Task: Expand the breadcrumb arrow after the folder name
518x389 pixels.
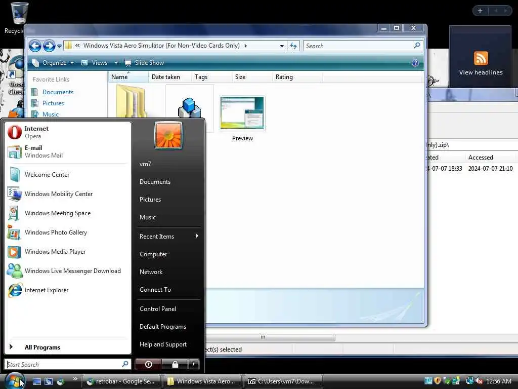Action: [x=245, y=46]
